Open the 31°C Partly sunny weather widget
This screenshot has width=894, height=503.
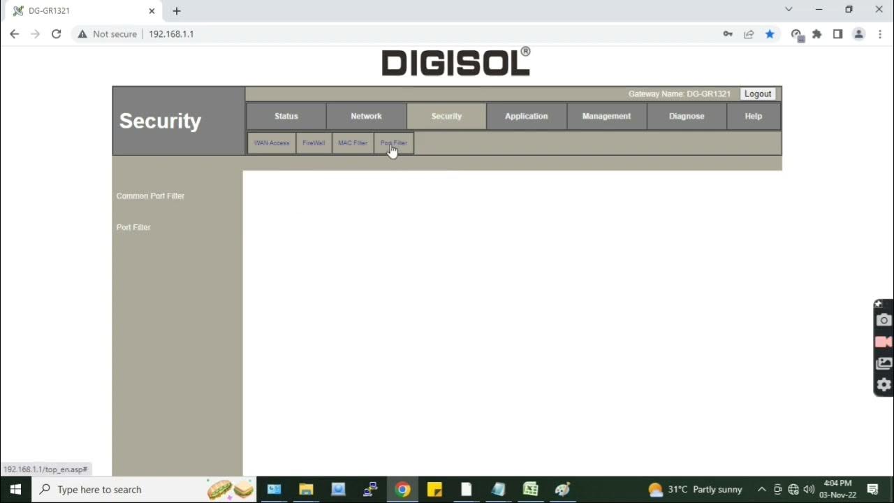click(x=695, y=489)
